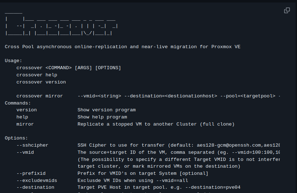Screen dimensions: 297x193
Task: Click the 'Options:' heading
Action: 16,138
